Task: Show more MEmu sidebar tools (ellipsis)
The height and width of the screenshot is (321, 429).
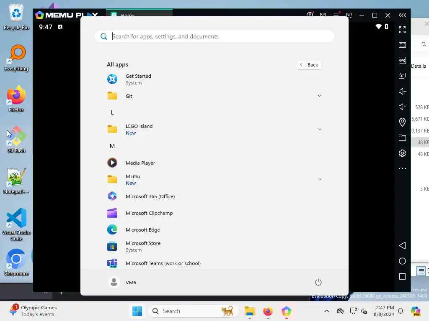Action: 402,168
